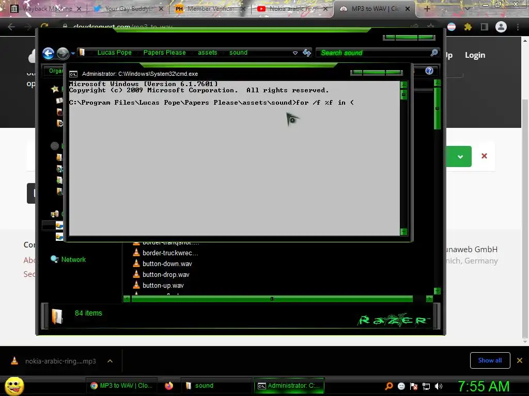The width and height of the screenshot is (529, 396).
Task: Click Explorer vertical scrollbar green thumb
Action: (x=437, y=108)
